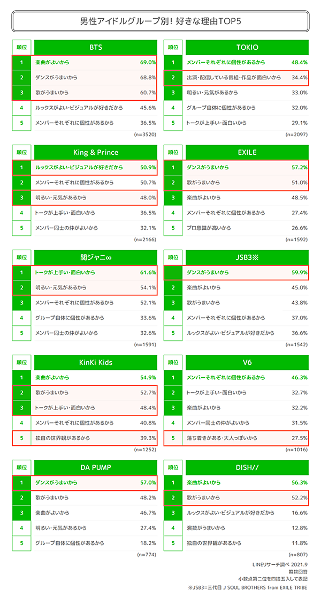Viewport: 321px width, 597px height.
Task: Select the King & Prince header bar
Action: point(95,152)
